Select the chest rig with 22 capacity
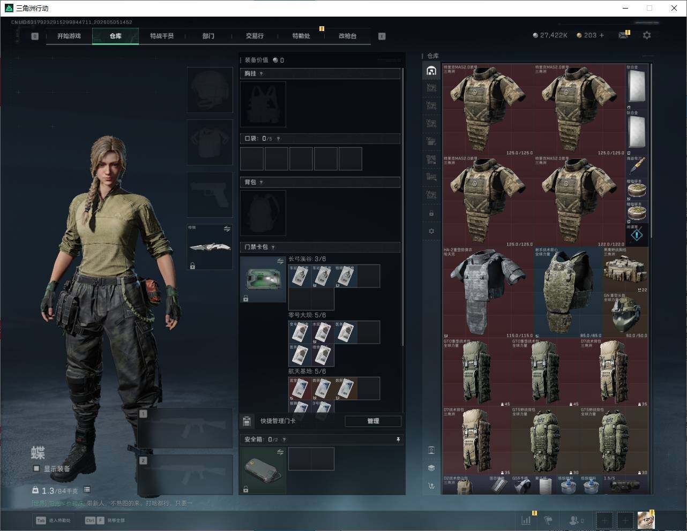 (x=625, y=270)
